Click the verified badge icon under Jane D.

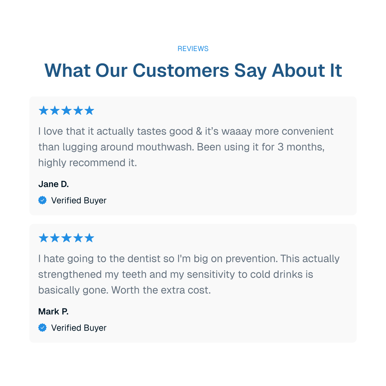coord(43,201)
